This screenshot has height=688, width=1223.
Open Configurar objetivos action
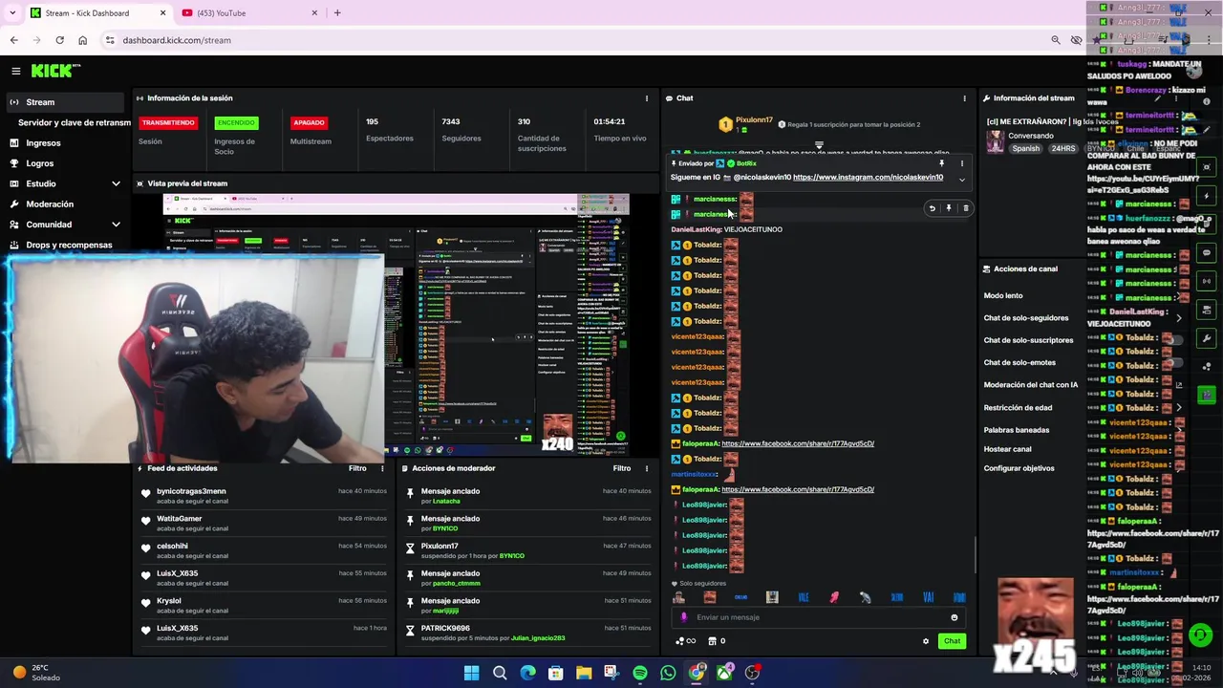tap(1019, 468)
